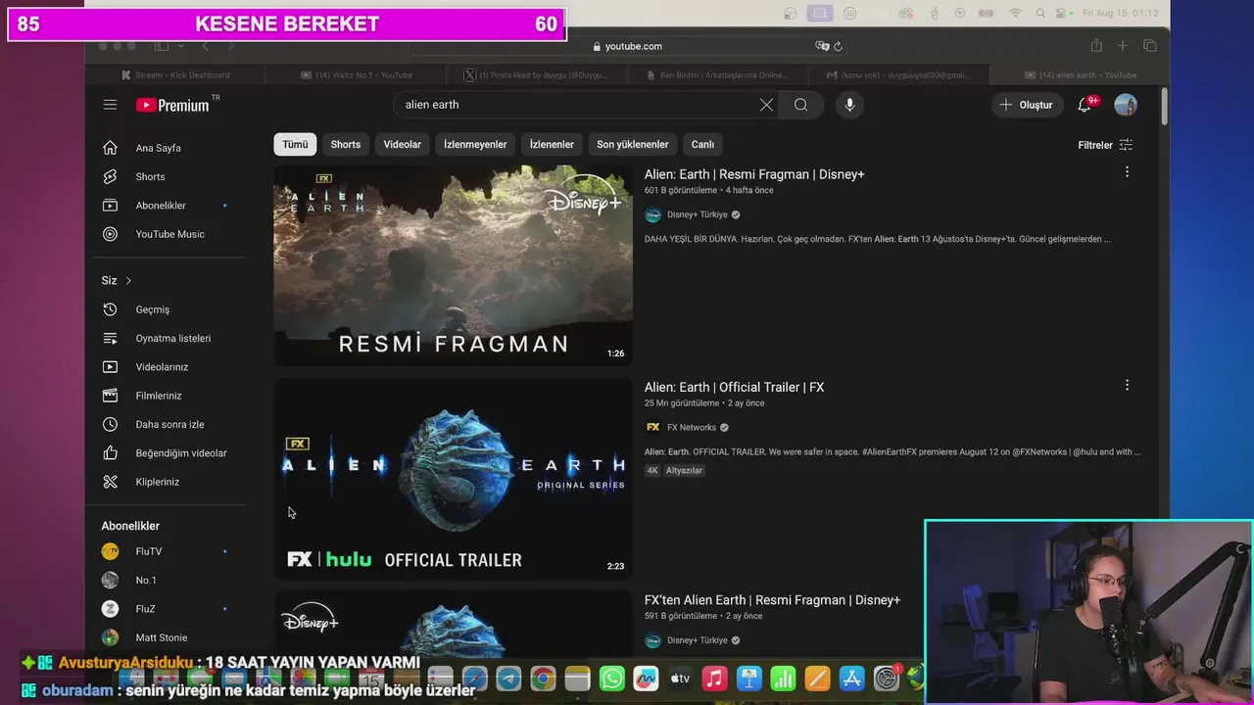Filter results by the Shorts chip
The image size is (1254, 705).
346,144
